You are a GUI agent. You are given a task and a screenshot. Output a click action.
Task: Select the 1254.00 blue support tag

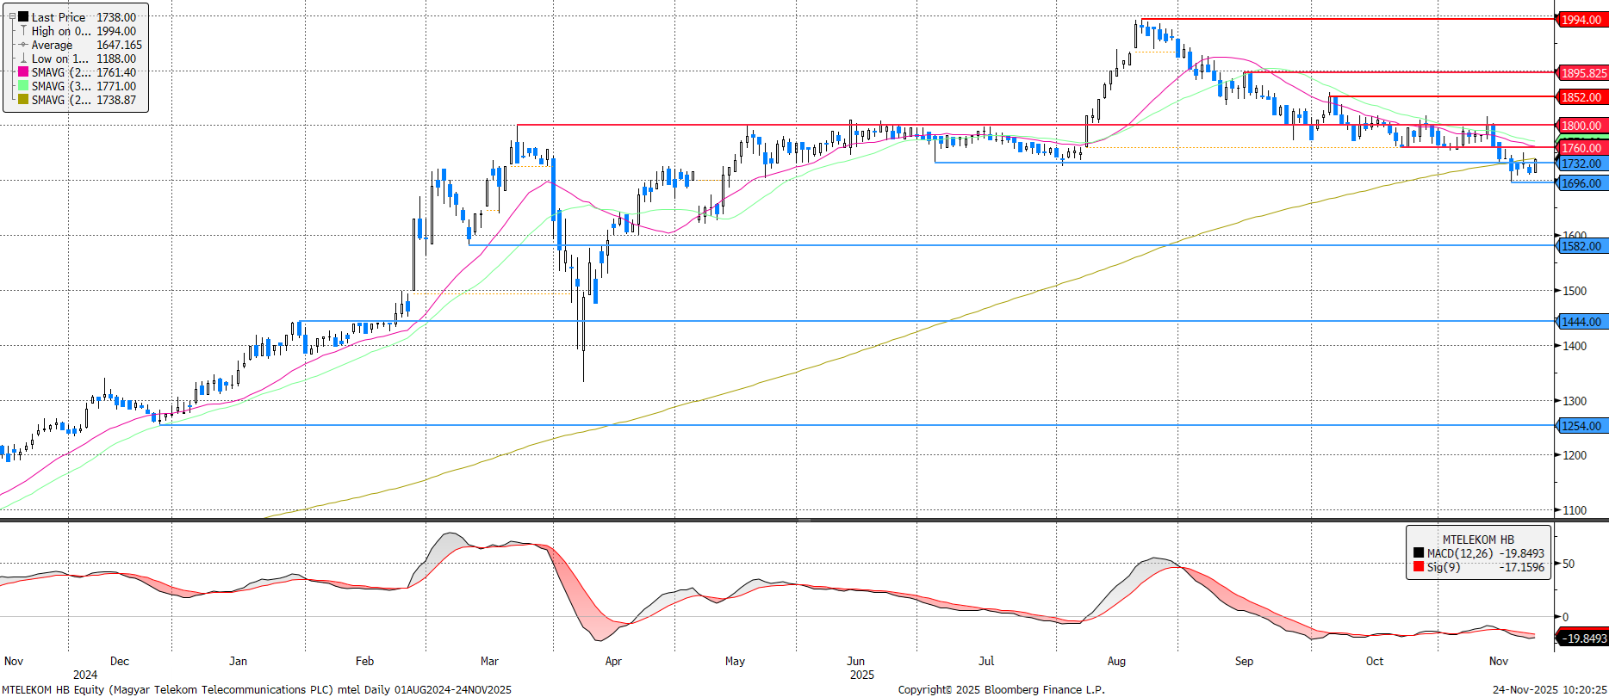coord(1581,426)
